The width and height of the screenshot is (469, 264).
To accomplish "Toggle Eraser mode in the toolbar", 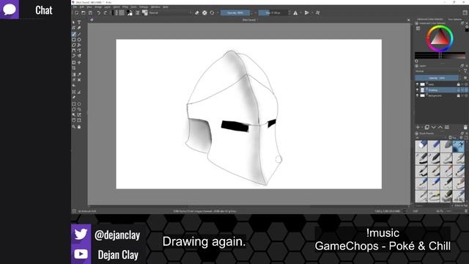I will 197,13.
